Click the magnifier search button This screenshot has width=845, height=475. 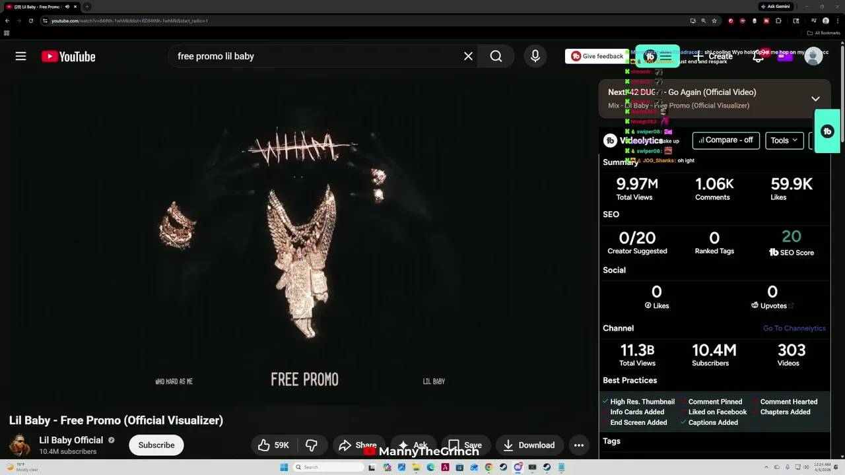(x=496, y=56)
